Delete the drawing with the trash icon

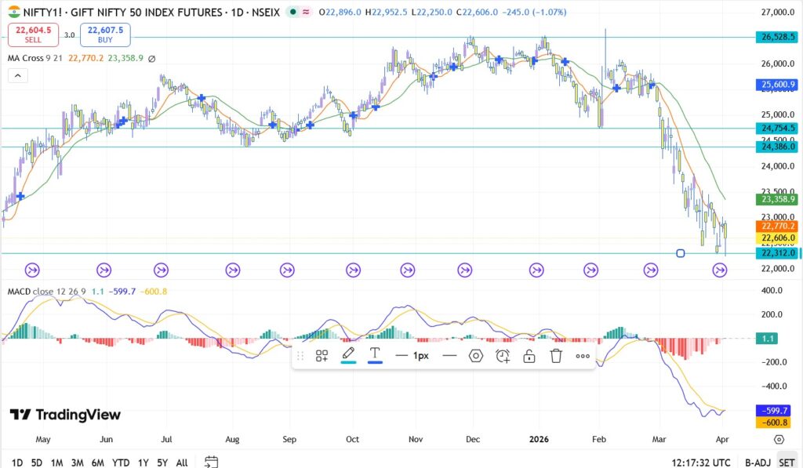pyautogui.click(x=556, y=356)
